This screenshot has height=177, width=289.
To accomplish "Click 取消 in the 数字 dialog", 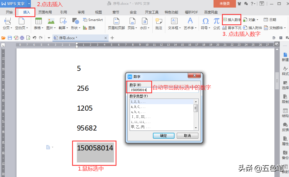I will point(187,136).
